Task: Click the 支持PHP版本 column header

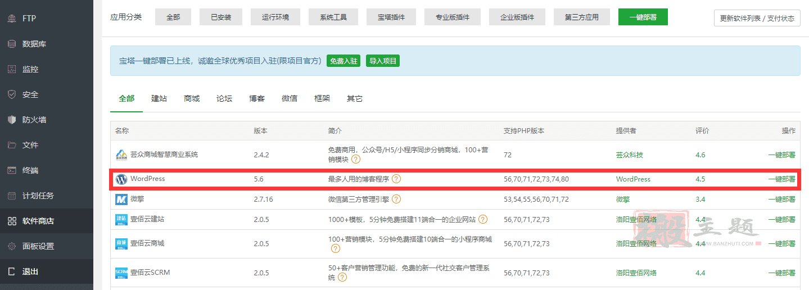Action: click(x=524, y=131)
